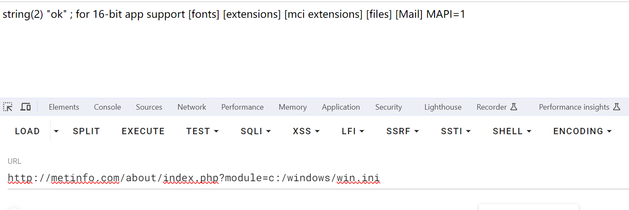
Task: Open the SHELL dropdown menu
Action: (512, 131)
